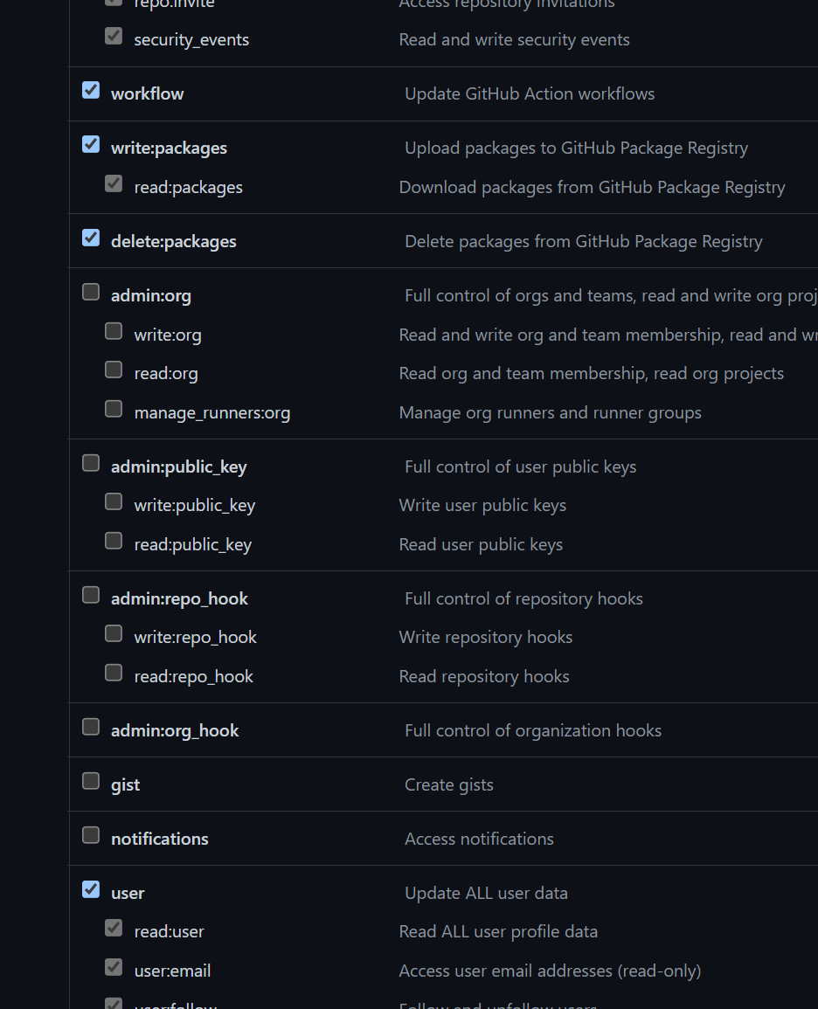Enable the admin:org_hook checkbox

[x=91, y=727]
